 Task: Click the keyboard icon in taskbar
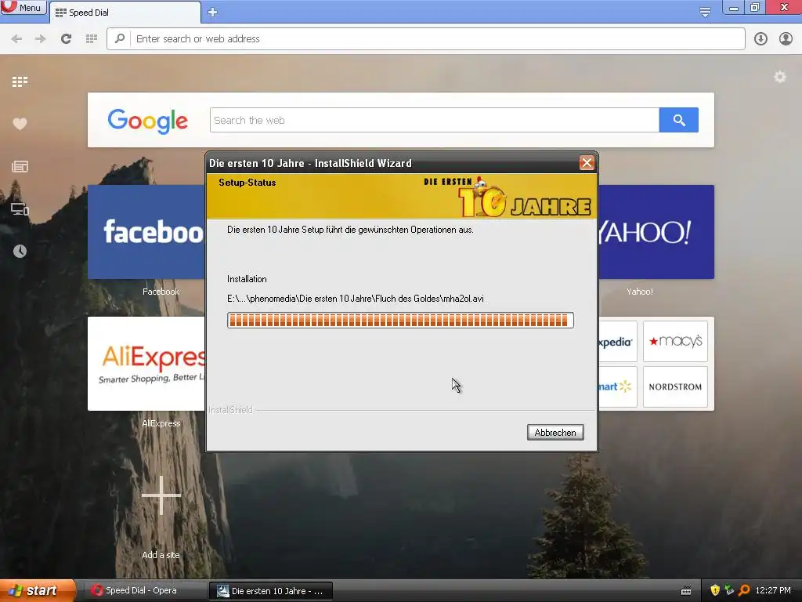pyautogui.click(x=686, y=591)
